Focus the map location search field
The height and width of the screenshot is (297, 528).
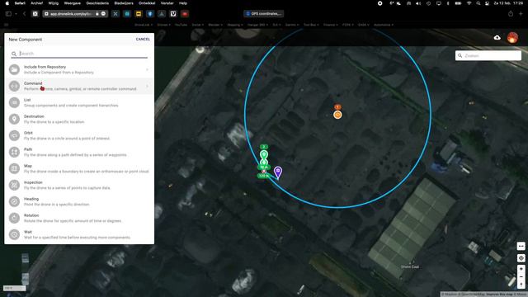coord(488,55)
